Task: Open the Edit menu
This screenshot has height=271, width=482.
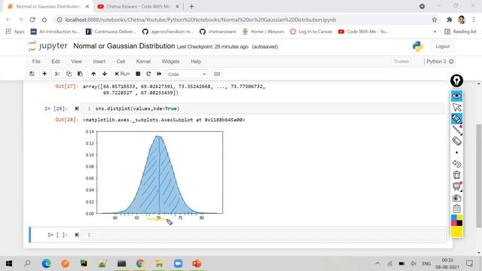Action: 56,62
